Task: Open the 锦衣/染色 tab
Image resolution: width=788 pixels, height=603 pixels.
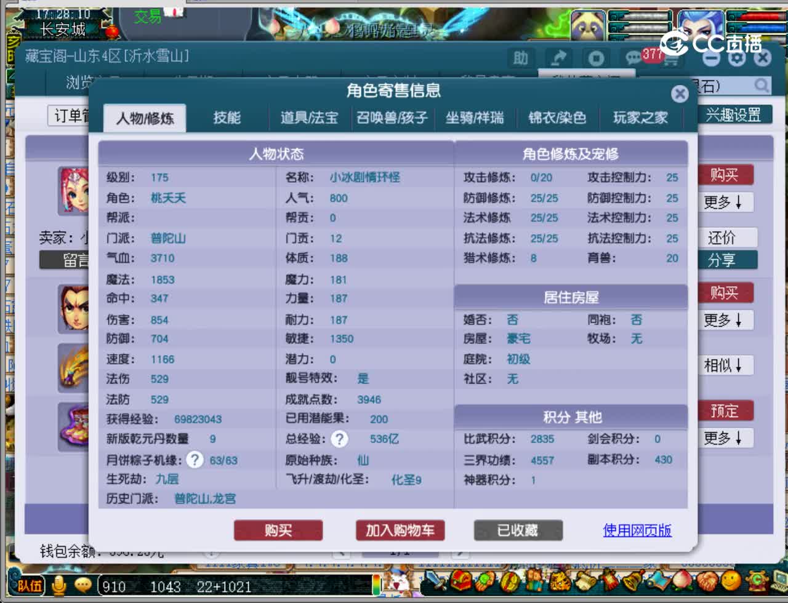Action: click(557, 118)
